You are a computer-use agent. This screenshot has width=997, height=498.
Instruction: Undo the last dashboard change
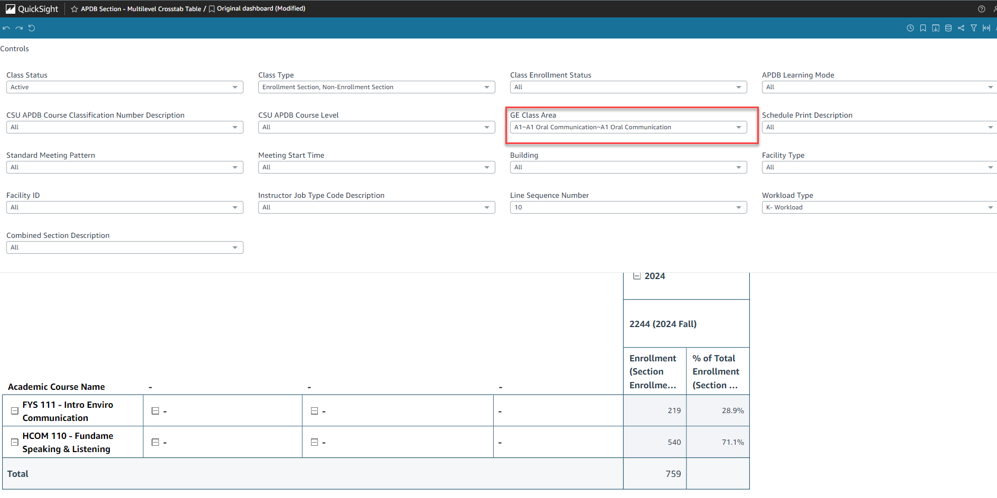click(x=6, y=28)
